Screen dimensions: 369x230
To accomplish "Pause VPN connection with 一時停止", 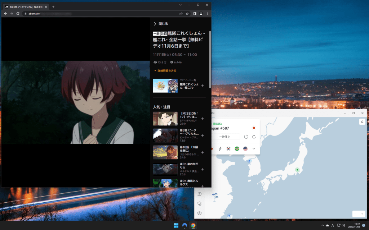I will coord(224,137).
